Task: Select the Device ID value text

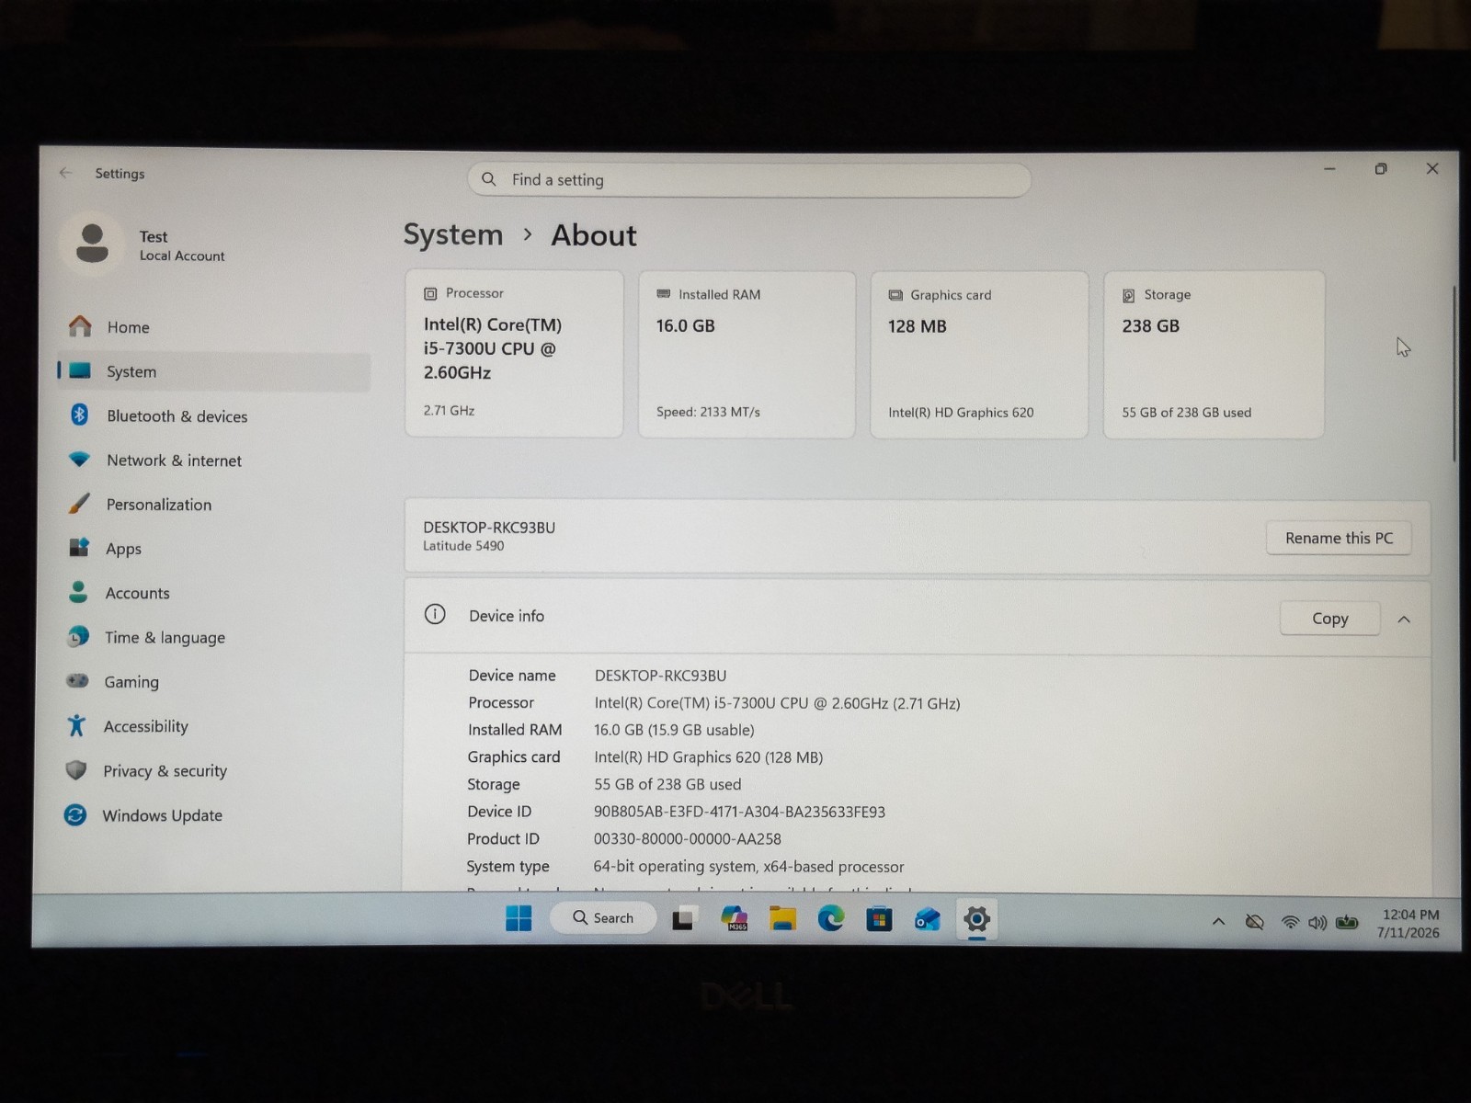Action: 739,812
